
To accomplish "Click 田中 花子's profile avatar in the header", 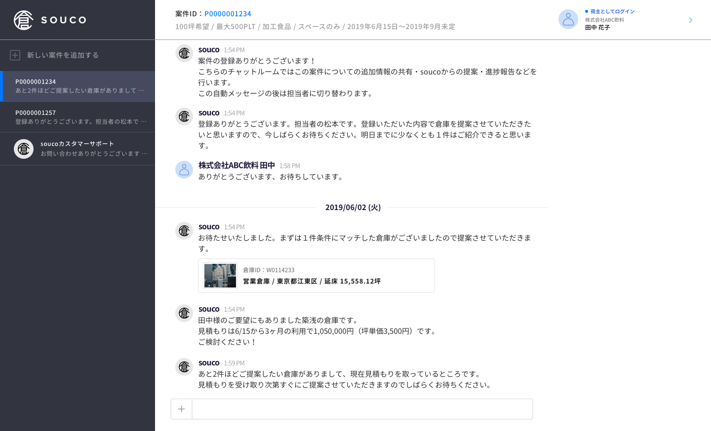I will (568, 19).
